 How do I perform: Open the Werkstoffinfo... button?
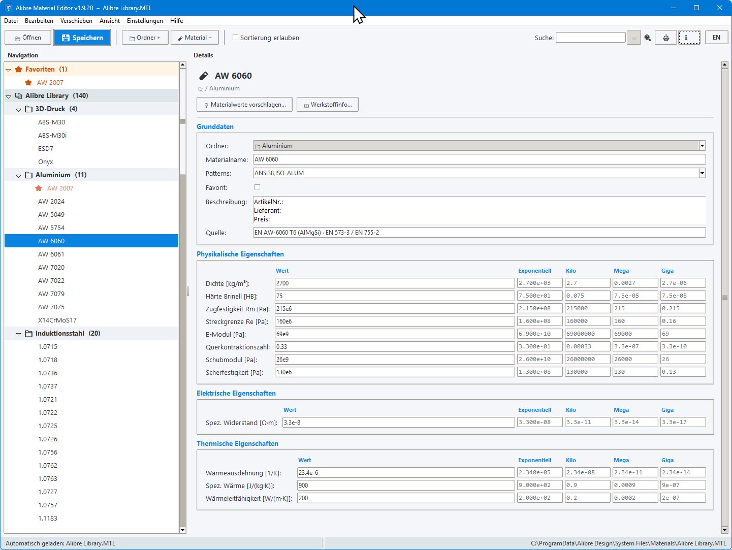328,105
